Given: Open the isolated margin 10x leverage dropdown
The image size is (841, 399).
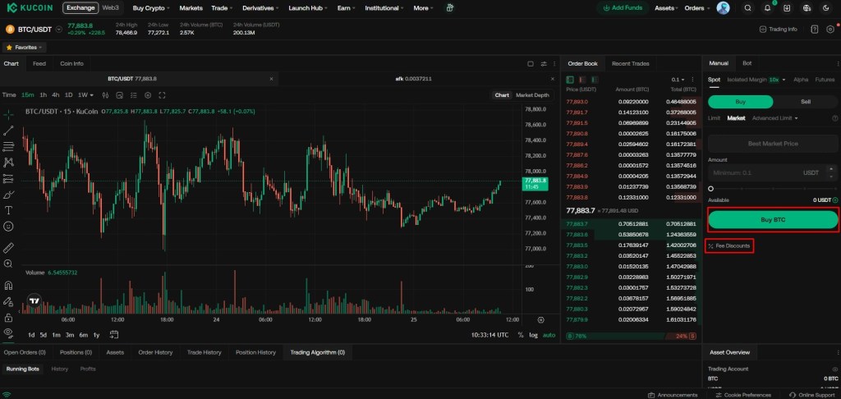Looking at the screenshot, I should 777,80.
